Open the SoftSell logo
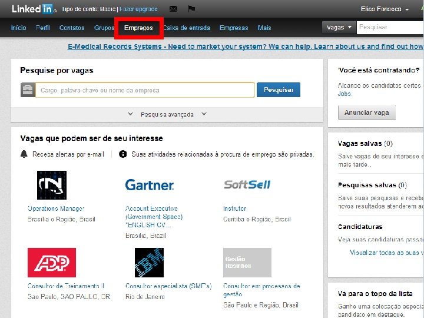This screenshot has width=424, height=318. point(247,185)
